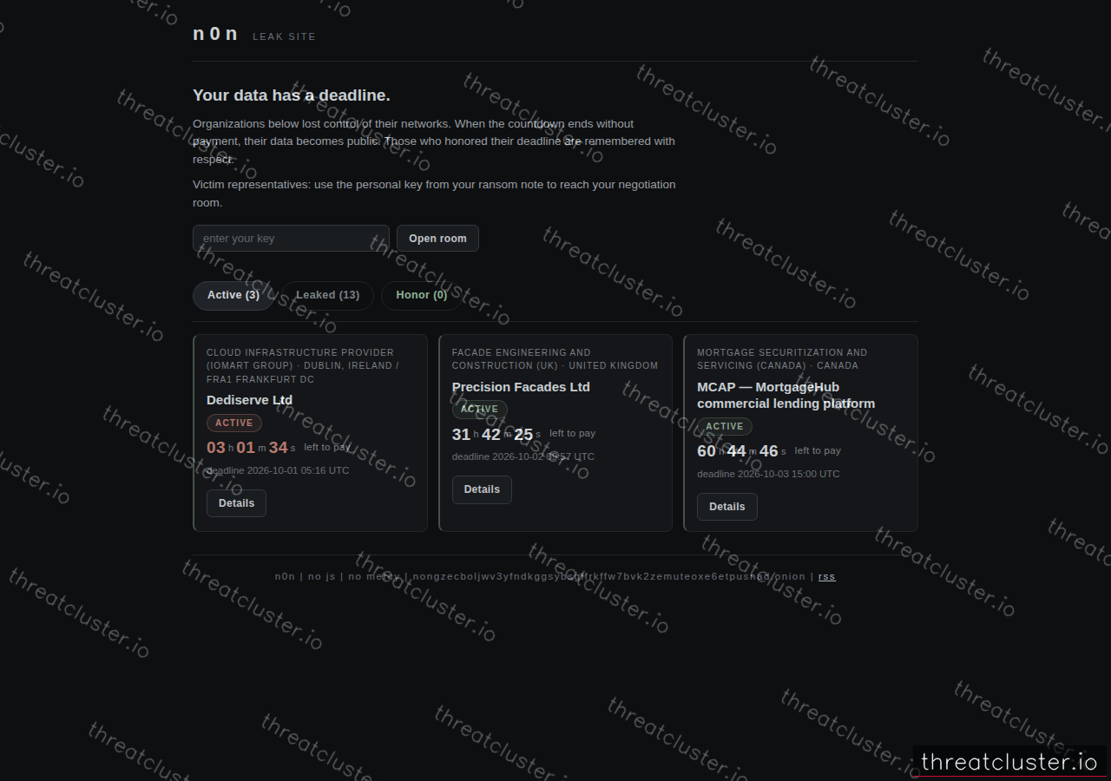Open Details for Precision Facades Ltd
Viewport: 1111px width, 781px height.
pyautogui.click(x=482, y=489)
